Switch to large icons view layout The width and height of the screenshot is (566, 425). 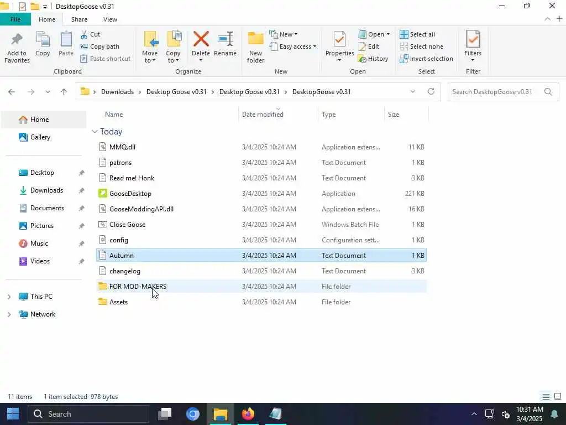pyautogui.click(x=558, y=396)
